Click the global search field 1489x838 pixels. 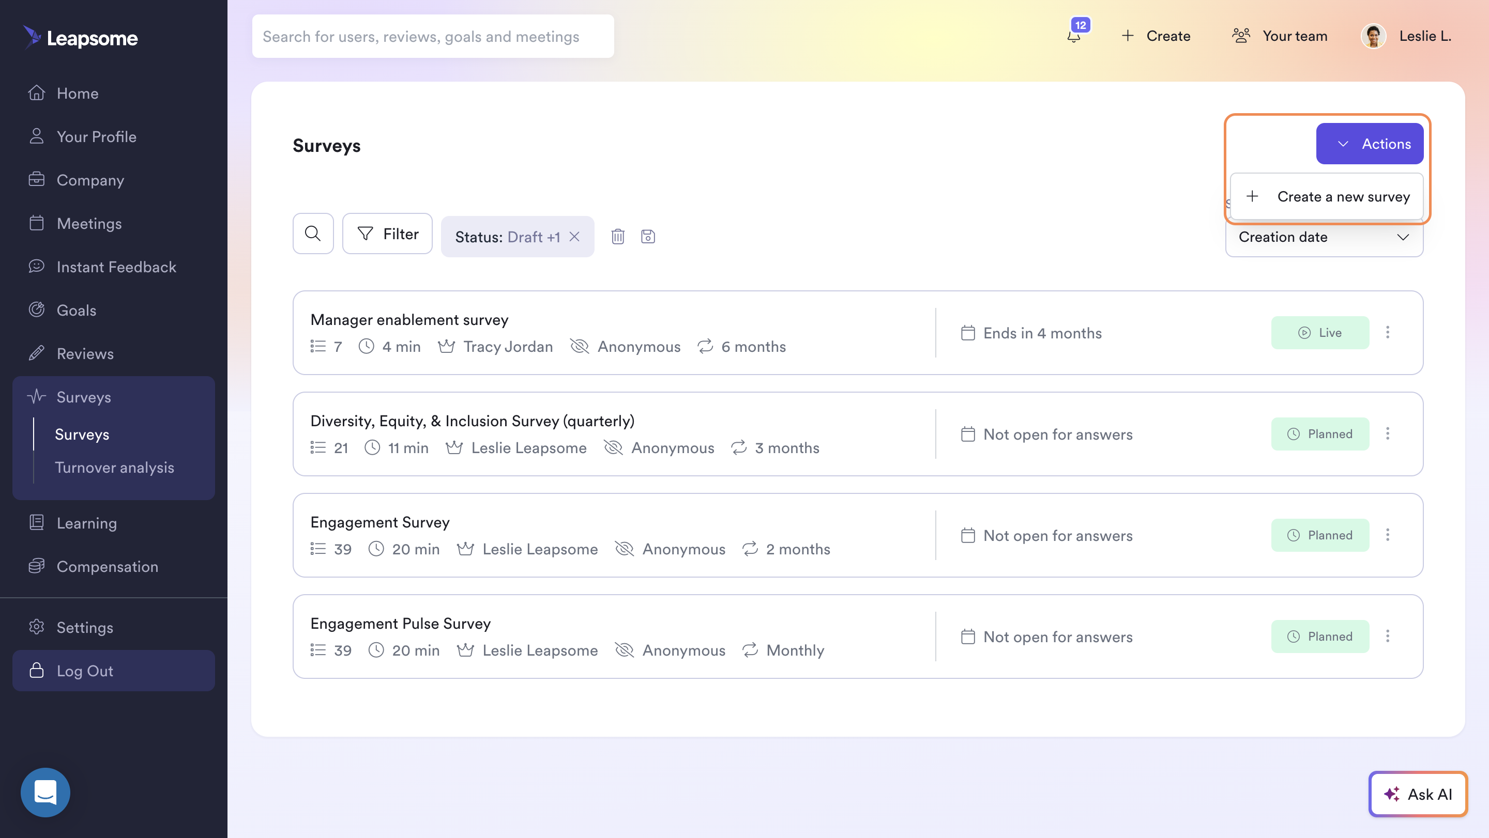(433, 36)
